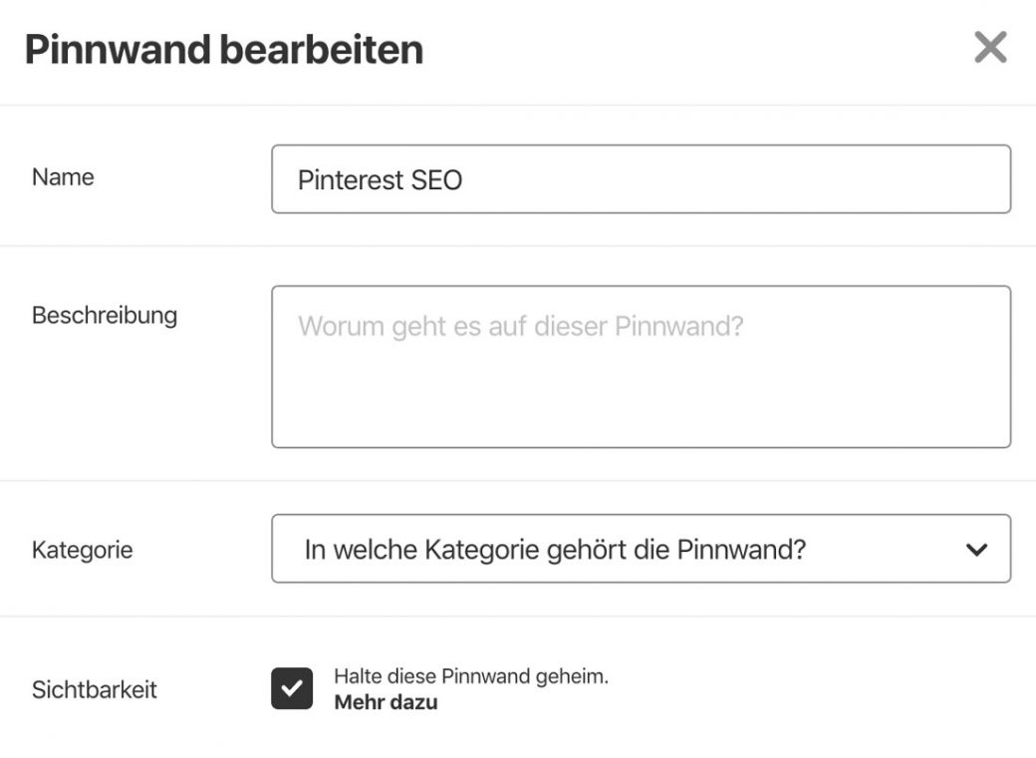Click inside the Name field showing Pinterest SEO
Image resolution: width=1036 pixels, height=758 pixels.
(642, 179)
